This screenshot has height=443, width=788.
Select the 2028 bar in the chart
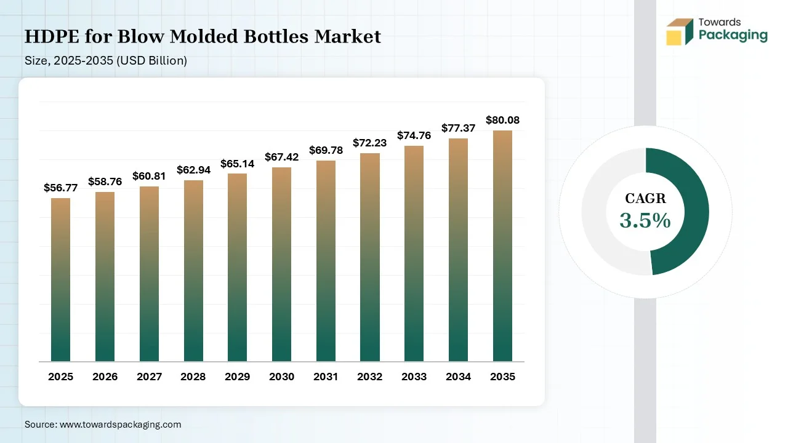[x=193, y=271]
